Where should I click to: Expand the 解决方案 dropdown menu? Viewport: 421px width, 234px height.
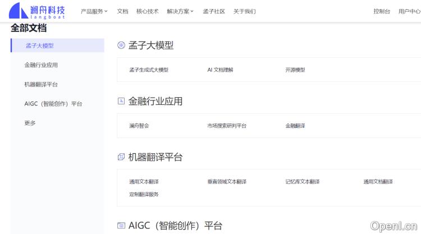(x=180, y=11)
